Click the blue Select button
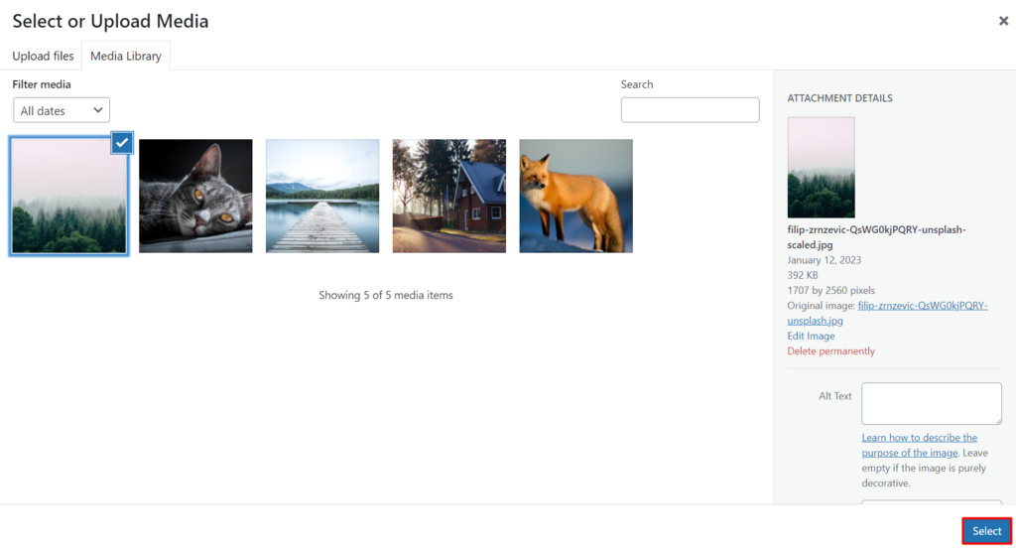Image resolution: width=1016 pixels, height=554 pixels. 987,530
